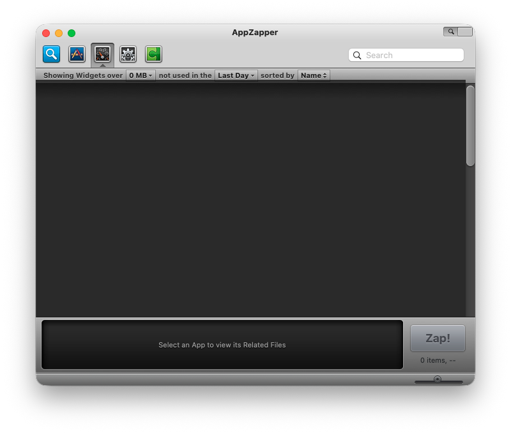Click the icon size slider knob
The height and width of the screenshot is (433, 511).
438,379
